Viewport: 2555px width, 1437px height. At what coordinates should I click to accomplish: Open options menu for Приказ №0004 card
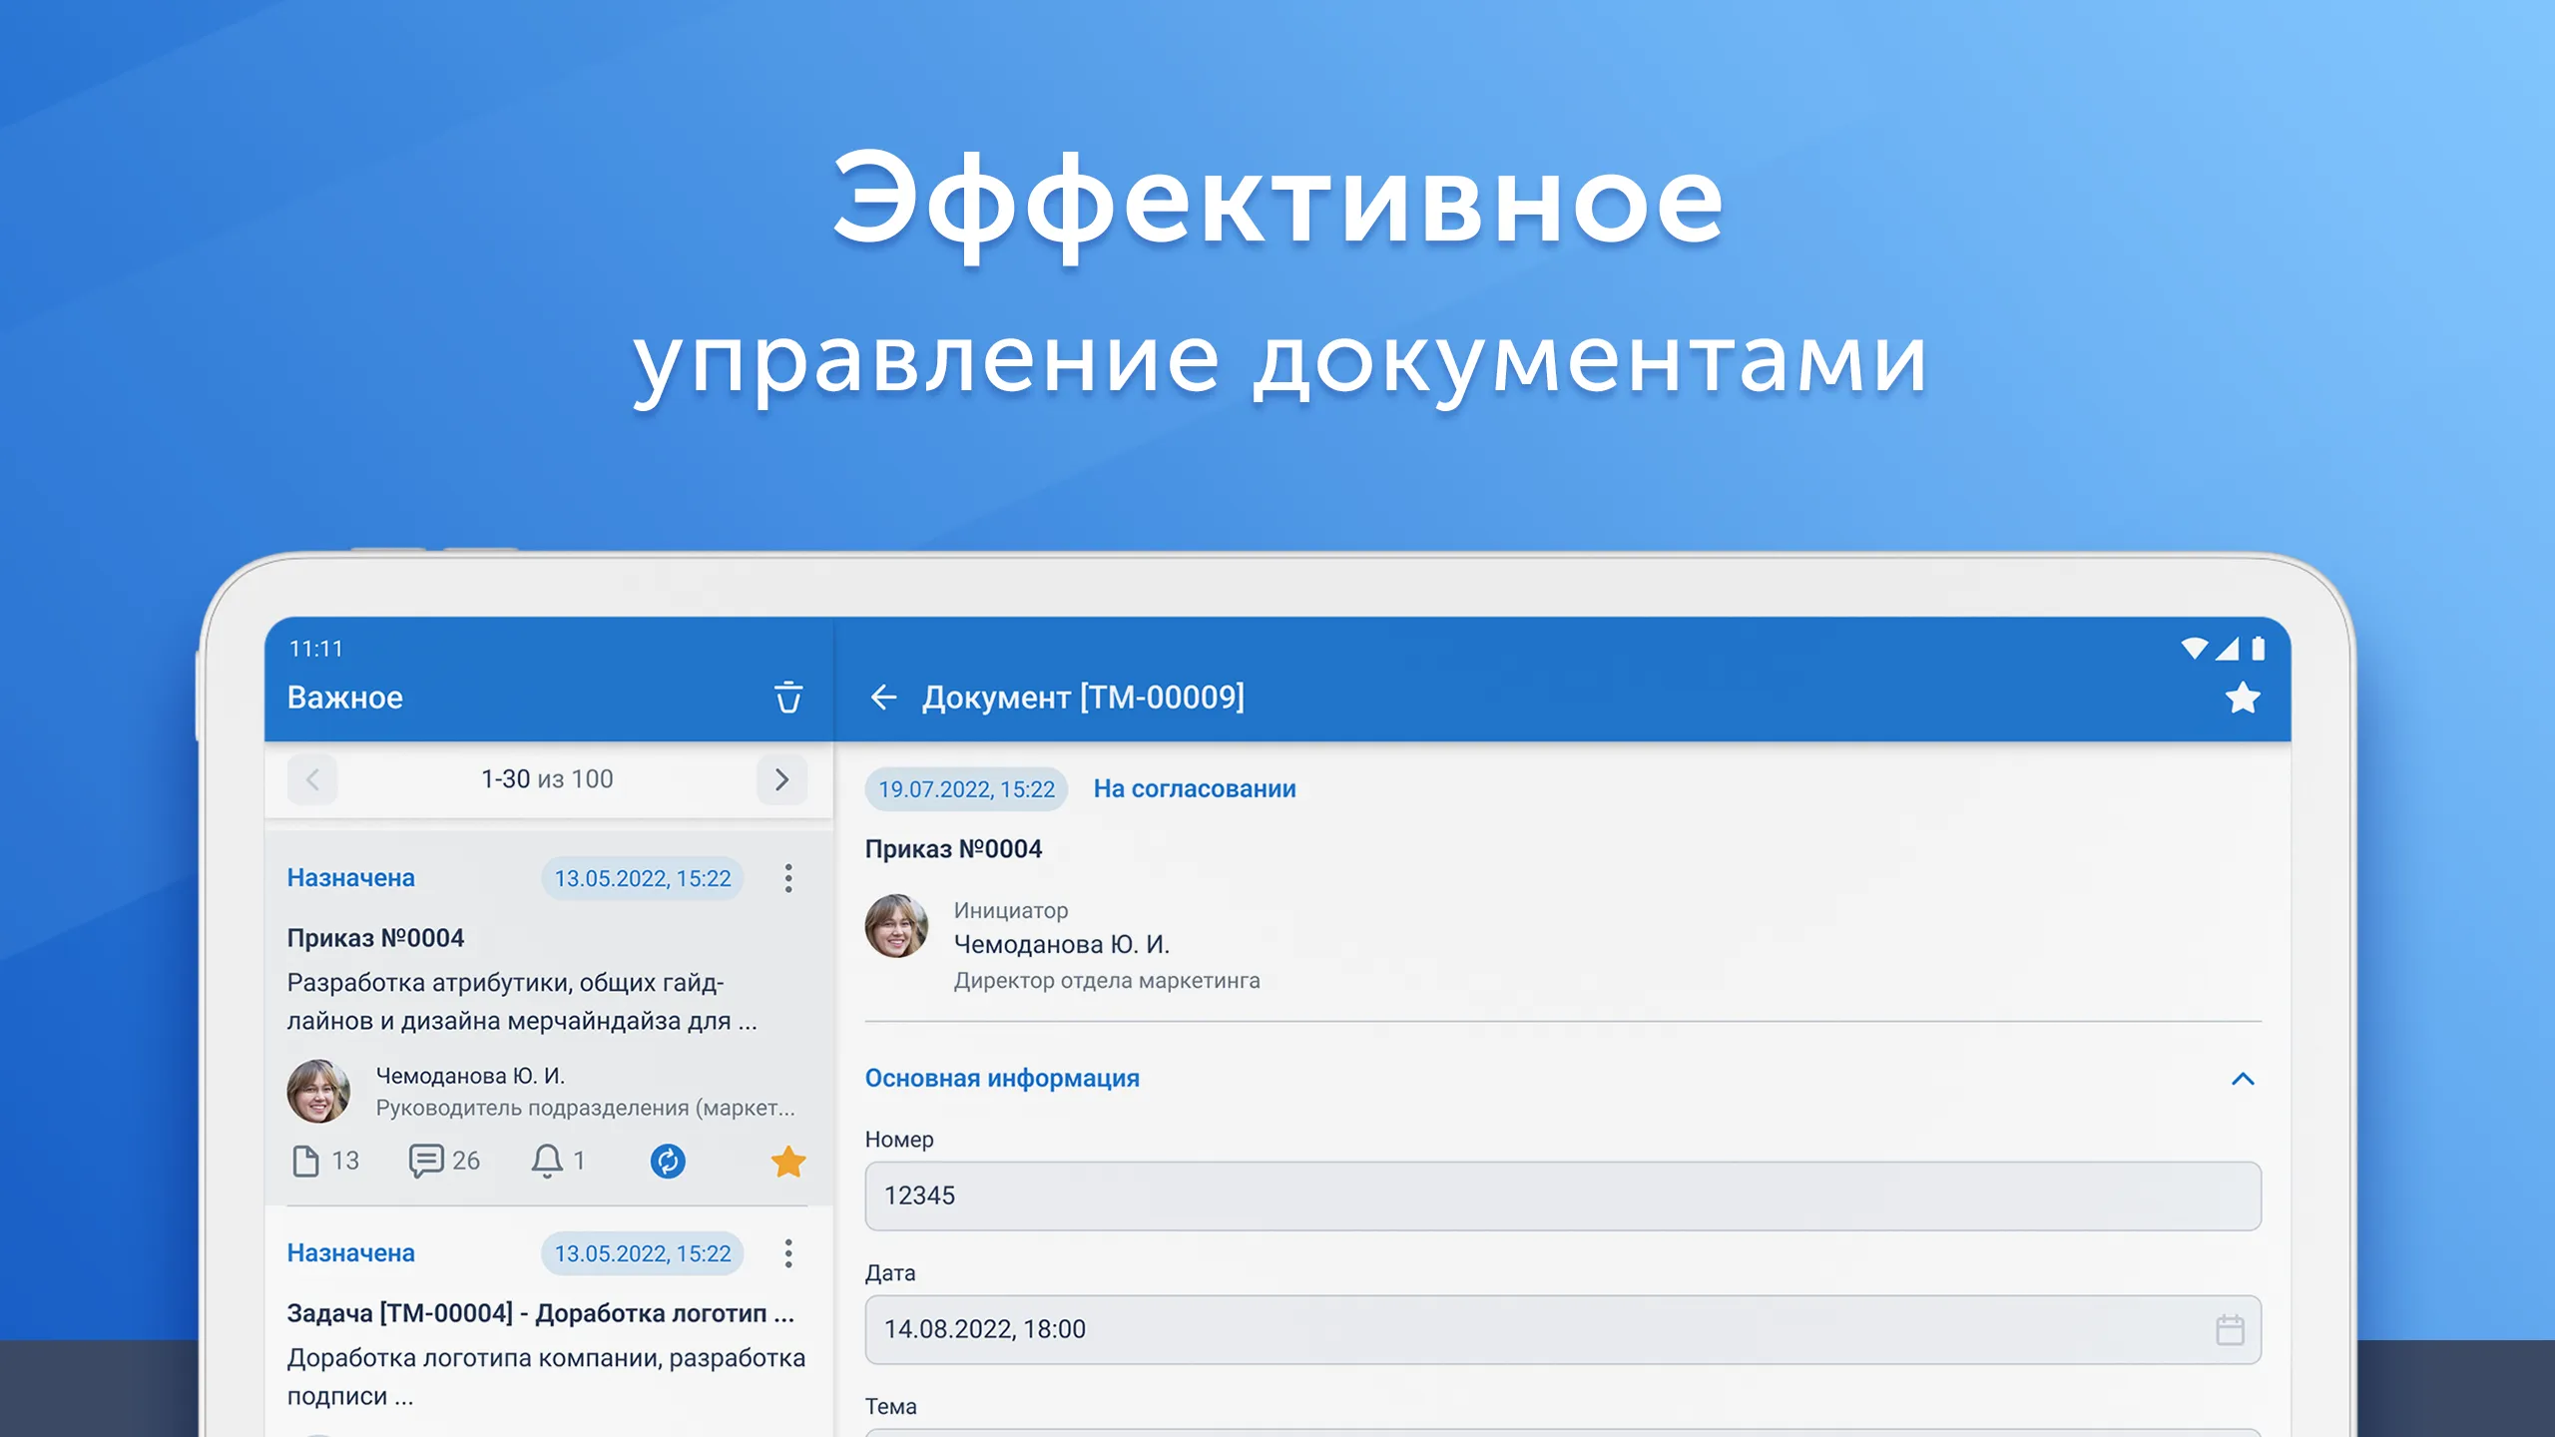click(x=788, y=878)
